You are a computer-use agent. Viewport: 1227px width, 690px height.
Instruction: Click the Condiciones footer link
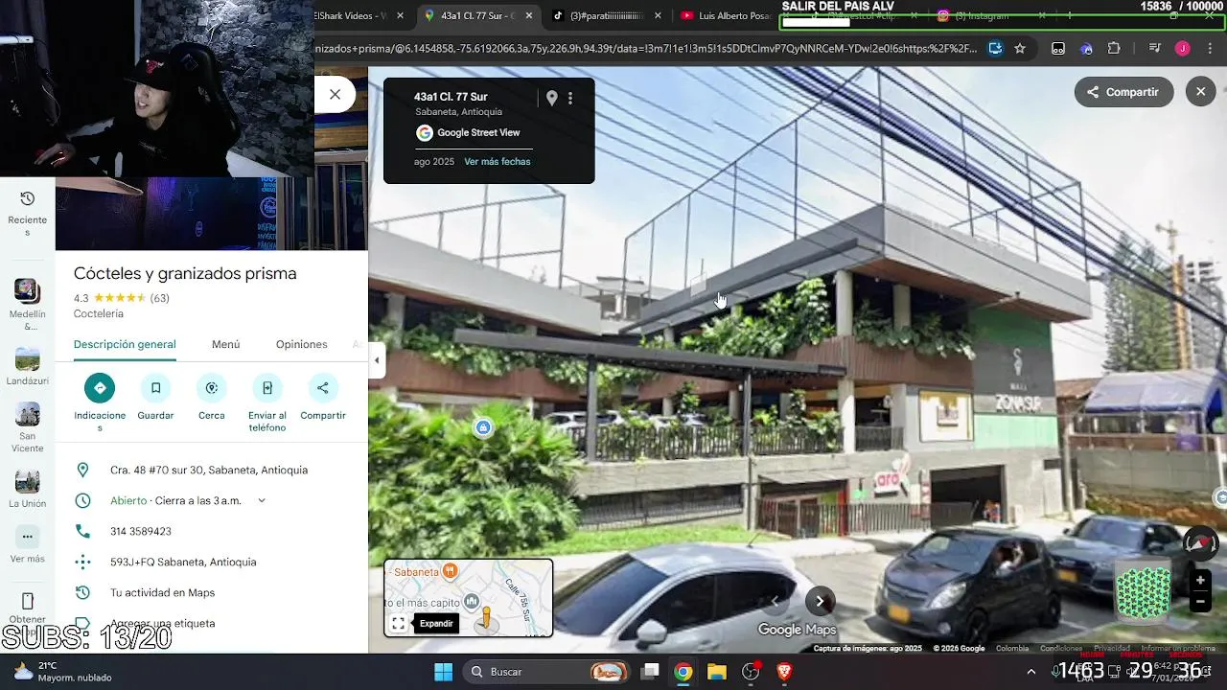pyautogui.click(x=1061, y=648)
